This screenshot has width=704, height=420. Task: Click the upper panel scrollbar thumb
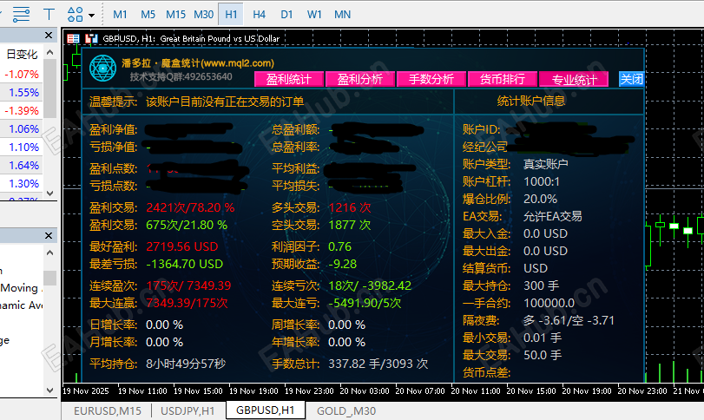(49, 88)
